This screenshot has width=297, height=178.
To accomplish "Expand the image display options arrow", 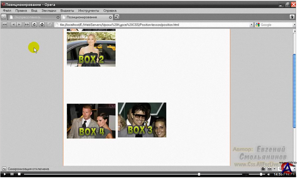I will point(274,169).
